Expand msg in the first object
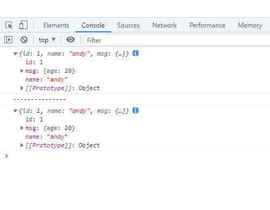270x210 pixels. [22, 71]
